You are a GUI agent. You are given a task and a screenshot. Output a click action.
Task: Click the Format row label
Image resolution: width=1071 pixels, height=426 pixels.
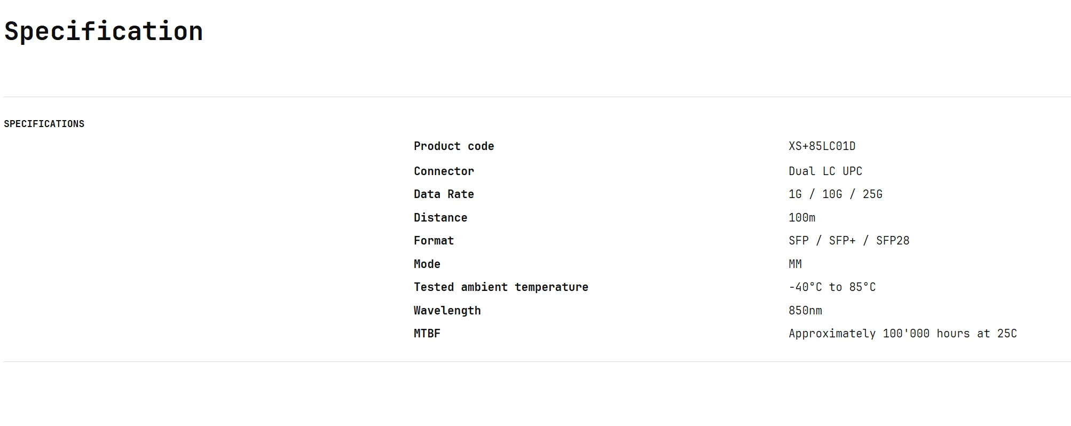coord(434,241)
